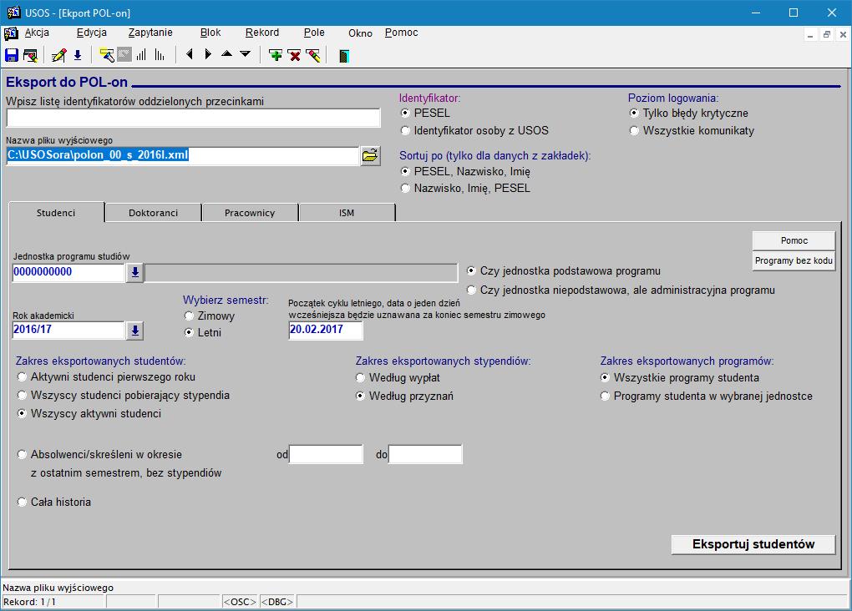Sort by Nazwisko, Imię, PESEL
This screenshot has width=852, height=611.
405,188
